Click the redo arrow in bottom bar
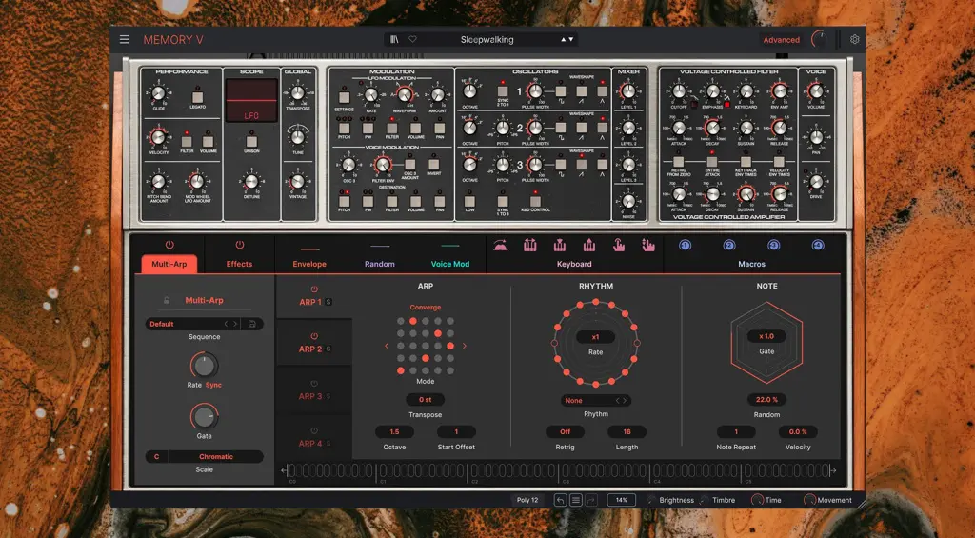Viewport: 975px width, 538px height. 591,500
